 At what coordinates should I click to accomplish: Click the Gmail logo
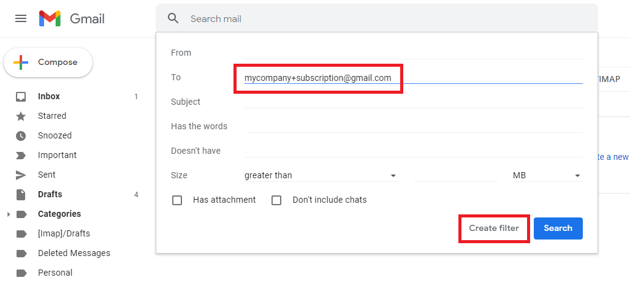tap(72, 18)
